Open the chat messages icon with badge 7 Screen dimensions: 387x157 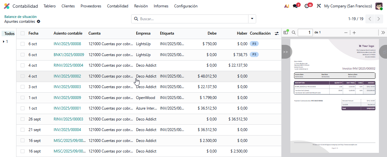(295, 6)
